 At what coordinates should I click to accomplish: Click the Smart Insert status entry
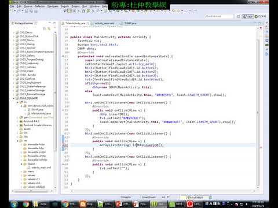click(149, 197)
